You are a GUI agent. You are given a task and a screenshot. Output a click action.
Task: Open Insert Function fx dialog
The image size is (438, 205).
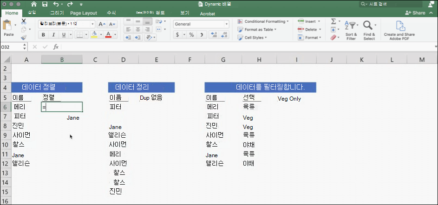tap(56, 47)
